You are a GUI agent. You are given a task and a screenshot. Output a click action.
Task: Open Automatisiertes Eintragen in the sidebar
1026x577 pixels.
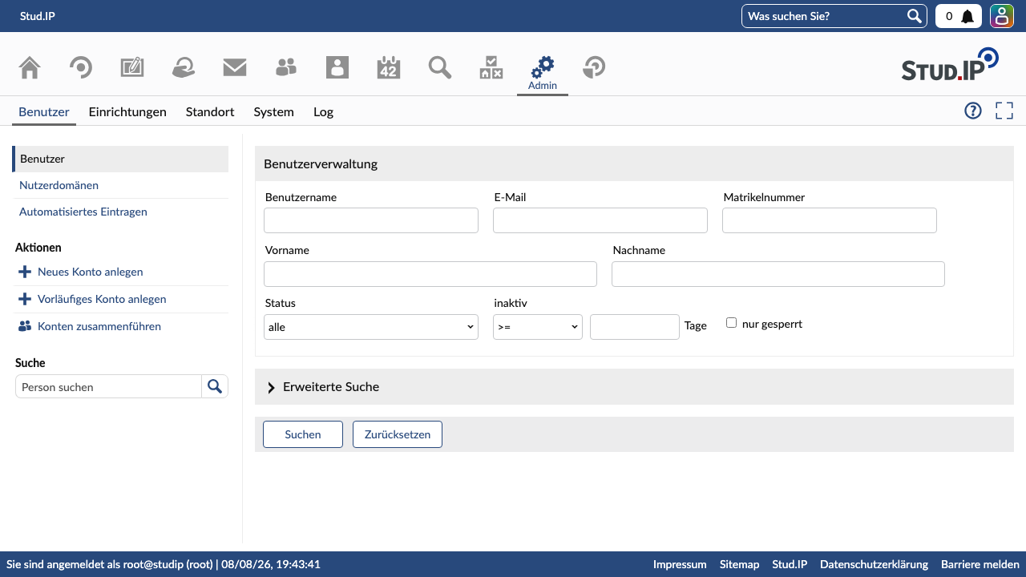pos(83,212)
